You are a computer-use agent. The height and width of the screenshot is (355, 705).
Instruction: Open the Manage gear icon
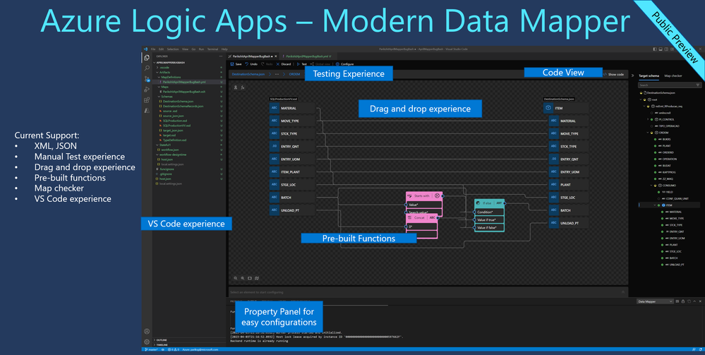pos(147,342)
